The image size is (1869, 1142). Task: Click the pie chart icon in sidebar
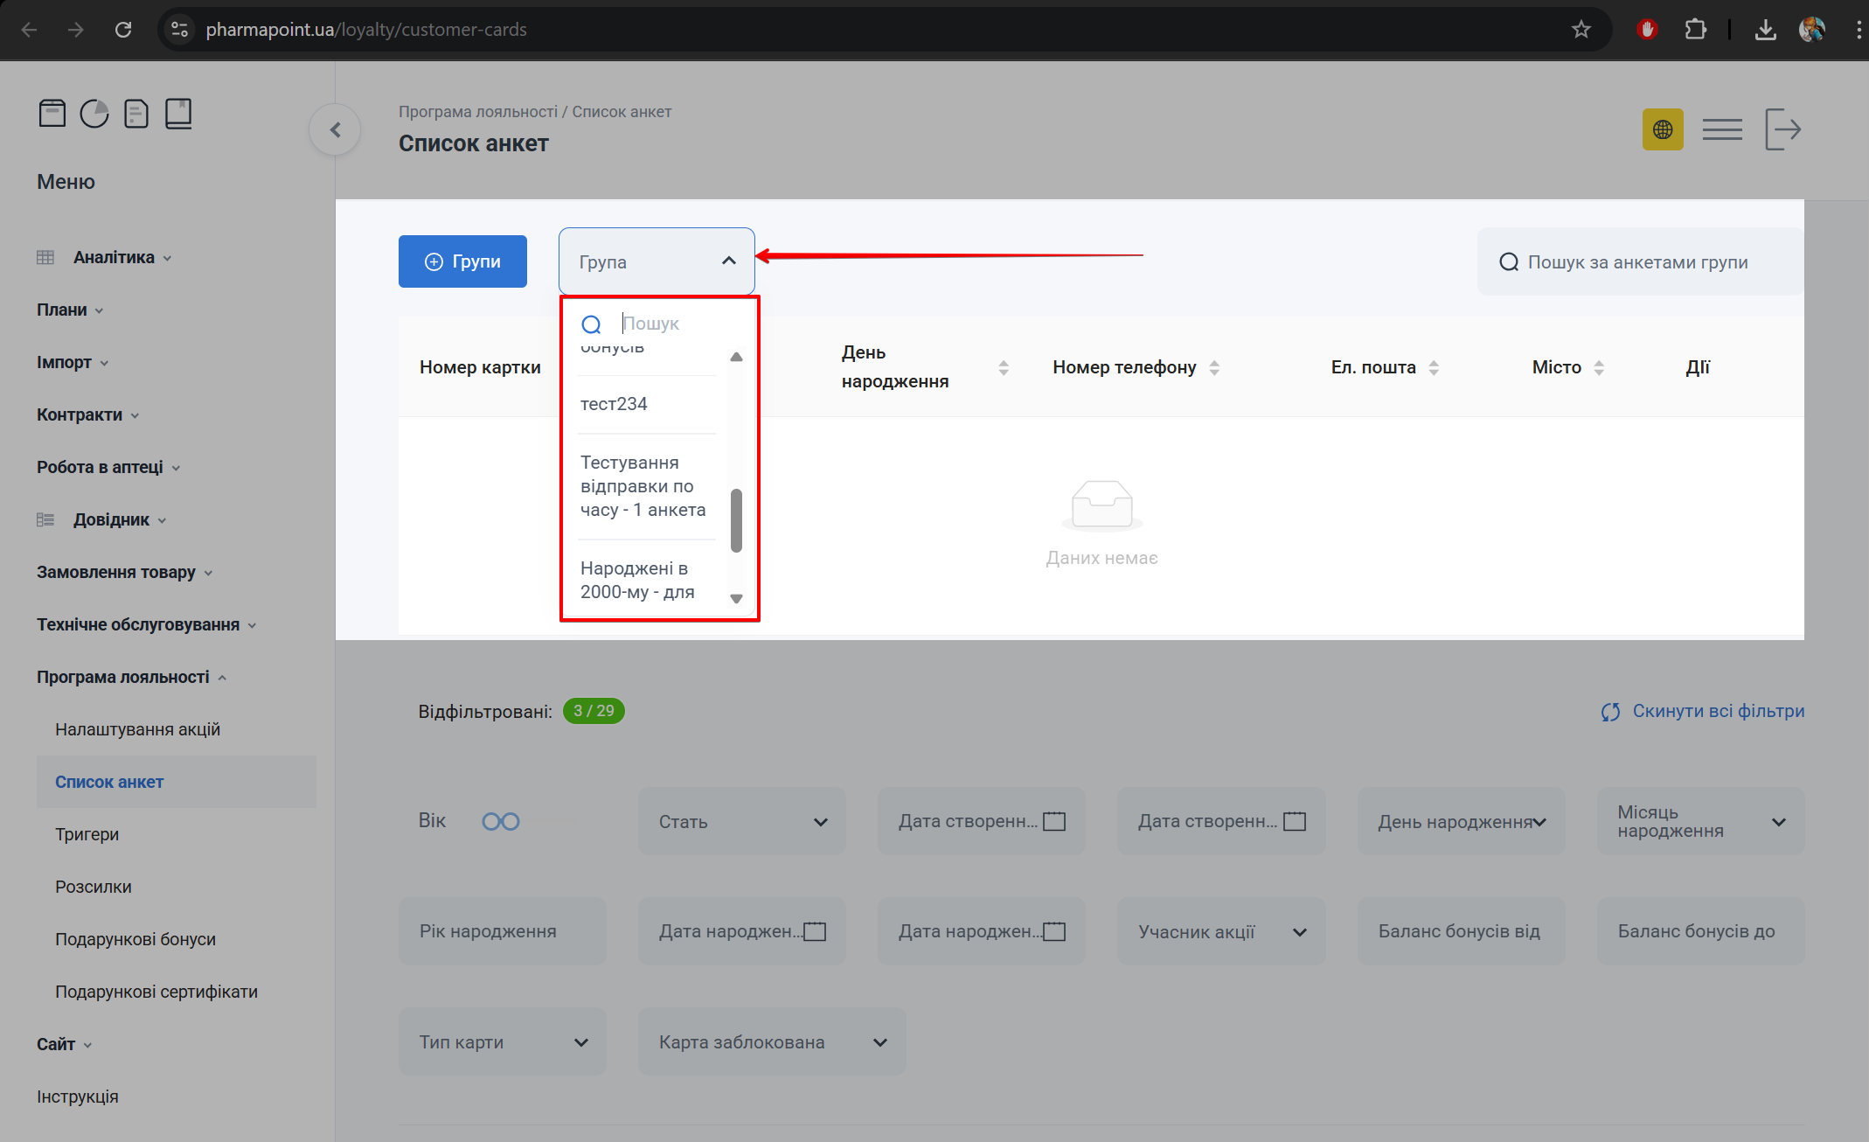point(94,114)
